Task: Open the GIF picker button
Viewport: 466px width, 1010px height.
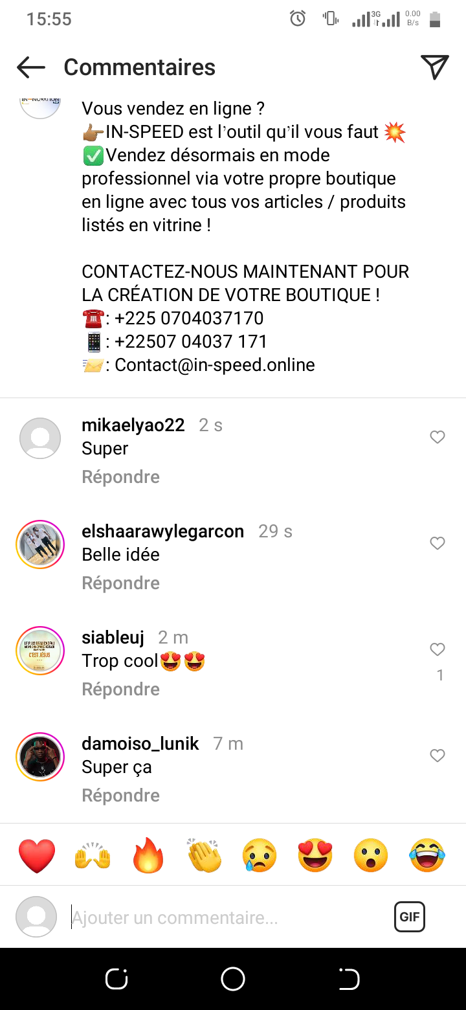Action: pyautogui.click(x=410, y=917)
